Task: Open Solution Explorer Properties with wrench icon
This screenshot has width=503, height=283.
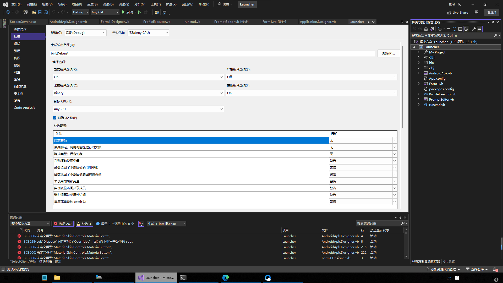Action: (474, 29)
